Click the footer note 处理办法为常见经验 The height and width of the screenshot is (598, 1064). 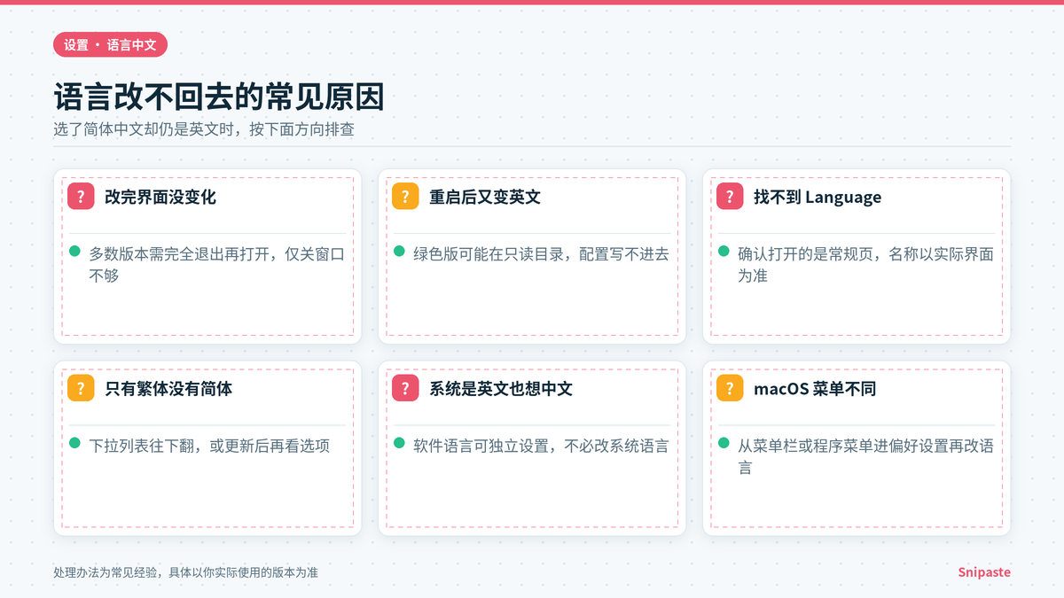click(x=185, y=572)
